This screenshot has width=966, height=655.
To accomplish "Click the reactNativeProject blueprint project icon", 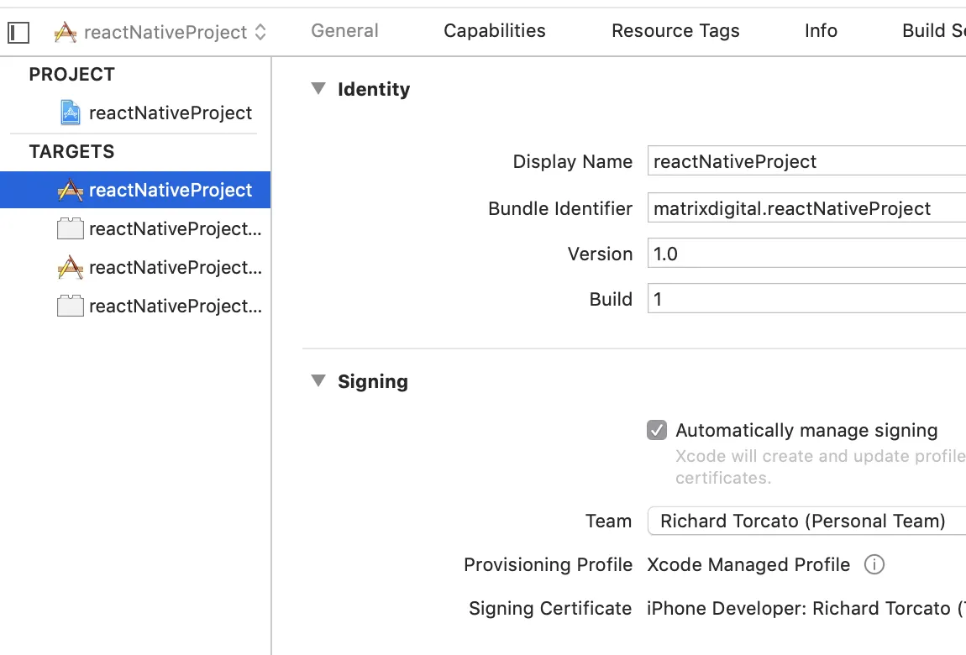I will coord(71,113).
